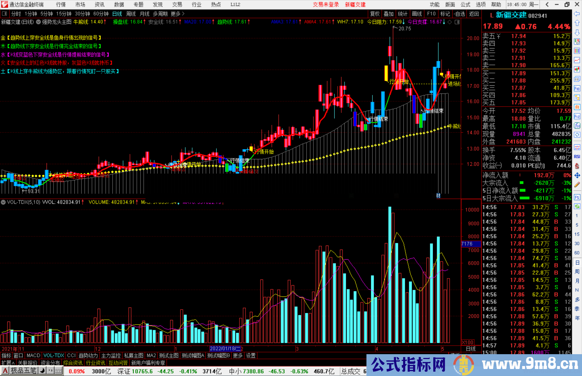Toggle the 周 weekly period in right sidebar
The width and height of the screenshot is (582, 376).
click(577, 271)
